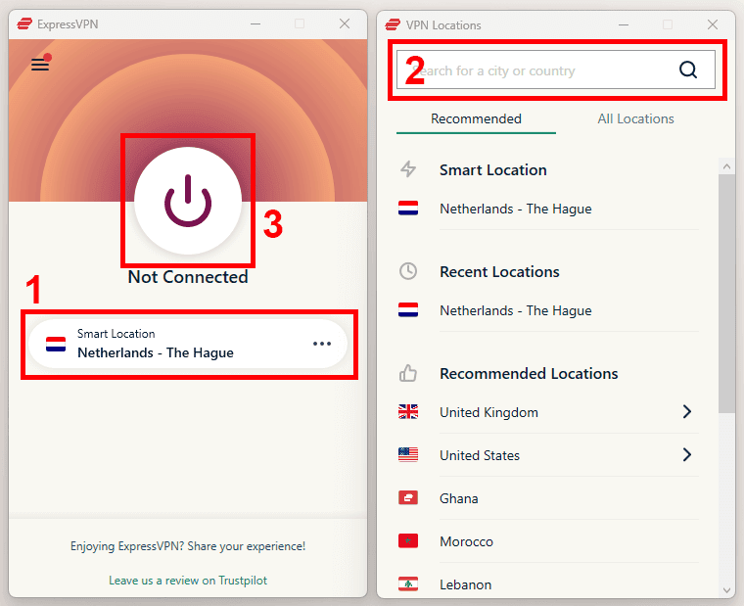The width and height of the screenshot is (744, 606).
Task: Choose United States location
Action: (x=480, y=455)
